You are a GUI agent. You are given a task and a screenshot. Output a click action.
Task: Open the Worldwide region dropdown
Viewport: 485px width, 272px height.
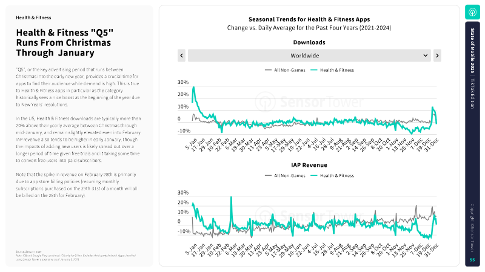coord(309,56)
